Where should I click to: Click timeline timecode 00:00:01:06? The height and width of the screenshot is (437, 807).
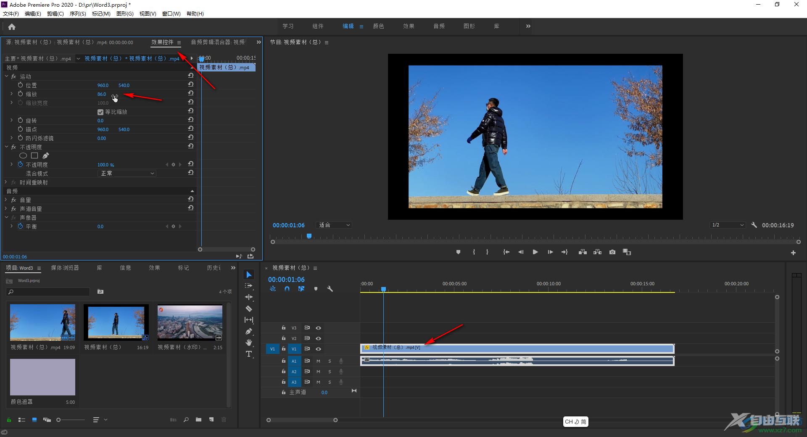point(286,279)
